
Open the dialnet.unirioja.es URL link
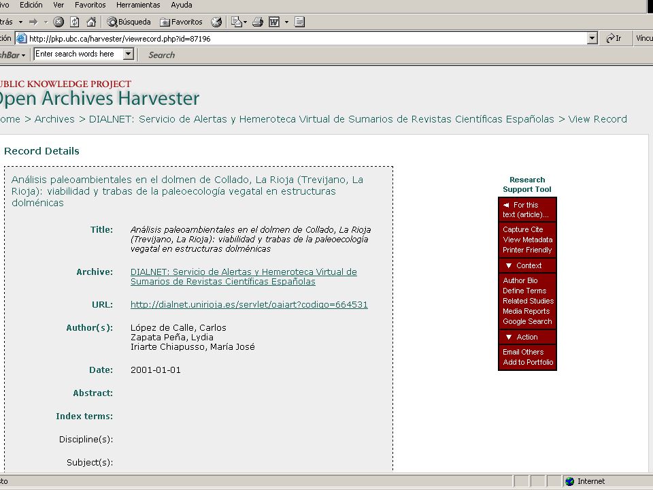tap(249, 305)
